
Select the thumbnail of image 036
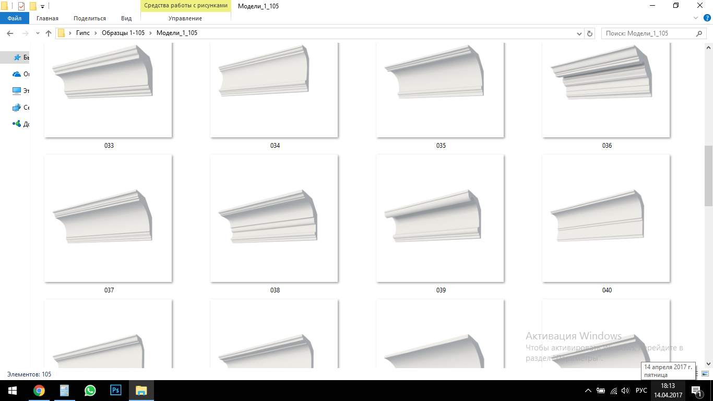(606, 90)
